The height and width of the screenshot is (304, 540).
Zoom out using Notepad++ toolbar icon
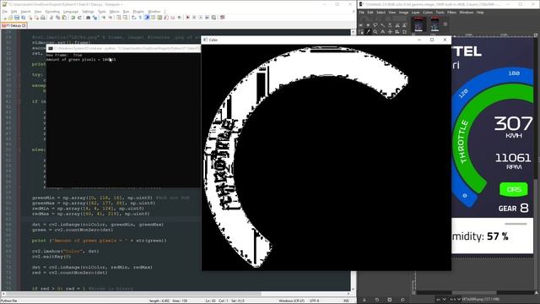111,18
